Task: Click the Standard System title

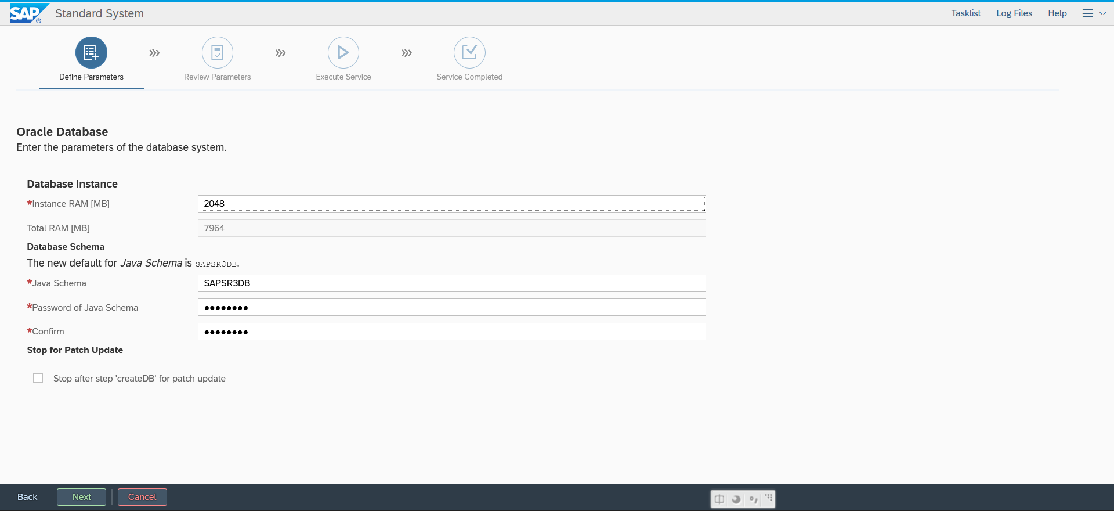Action: tap(99, 13)
